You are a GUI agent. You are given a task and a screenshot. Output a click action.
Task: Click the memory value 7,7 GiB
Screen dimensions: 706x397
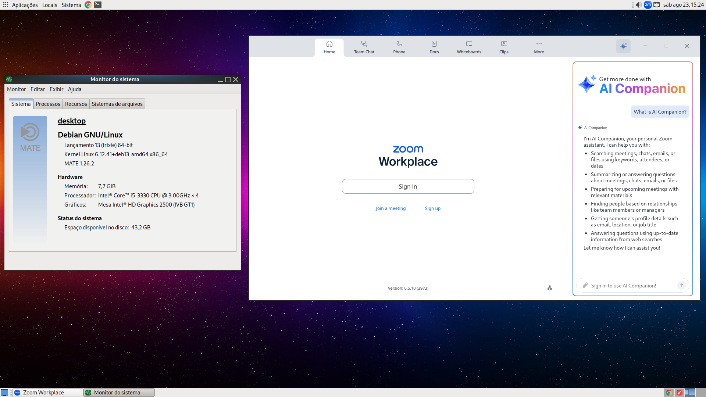[x=107, y=186]
